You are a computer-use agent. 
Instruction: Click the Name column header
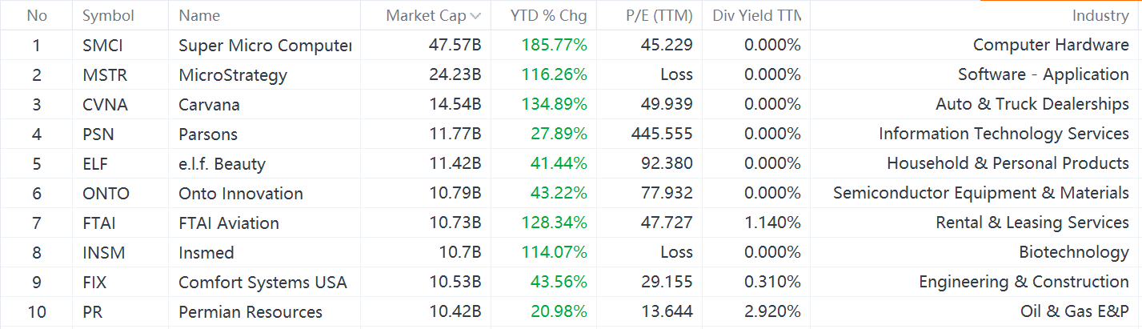point(199,15)
